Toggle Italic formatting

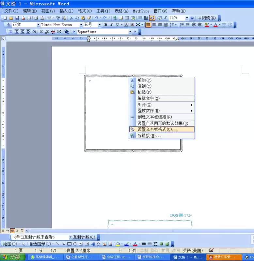coord(111,25)
